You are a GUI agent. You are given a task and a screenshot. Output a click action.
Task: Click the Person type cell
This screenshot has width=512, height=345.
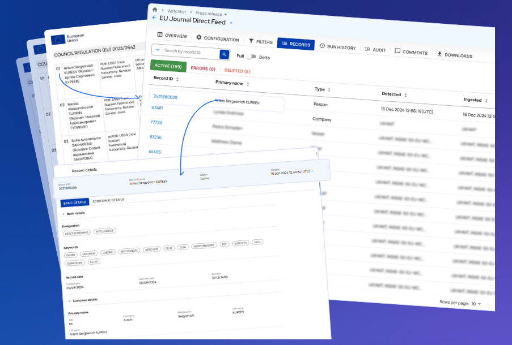(320, 104)
